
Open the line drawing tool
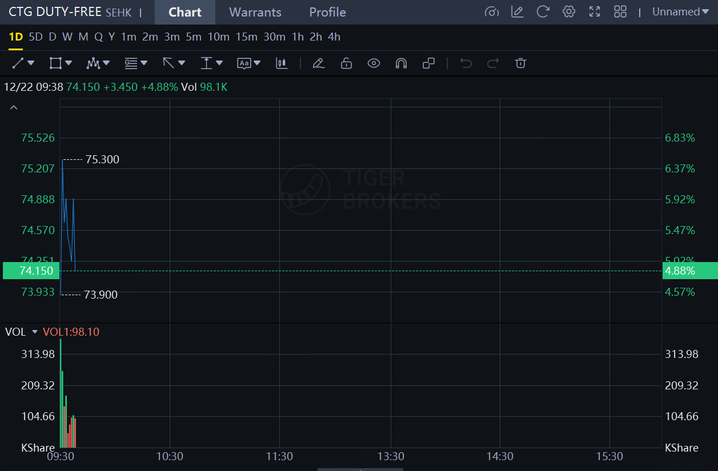pyautogui.click(x=18, y=63)
